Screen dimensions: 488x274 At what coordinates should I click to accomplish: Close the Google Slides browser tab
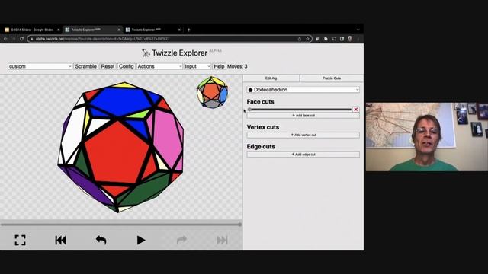pyautogui.click(x=58, y=30)
